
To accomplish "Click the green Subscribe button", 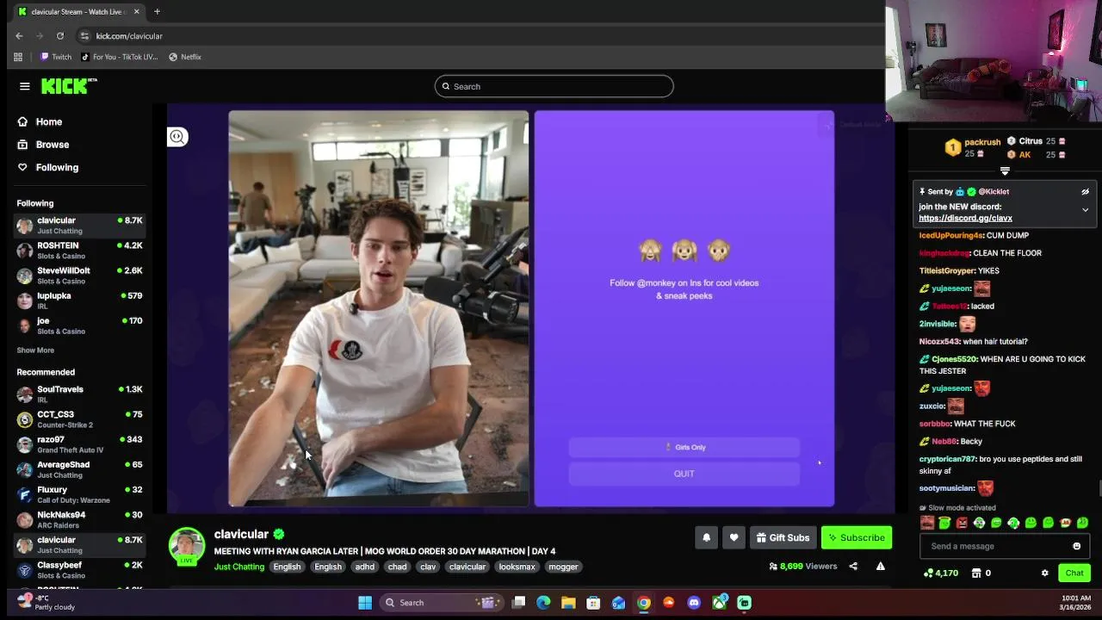I will 857,537.
